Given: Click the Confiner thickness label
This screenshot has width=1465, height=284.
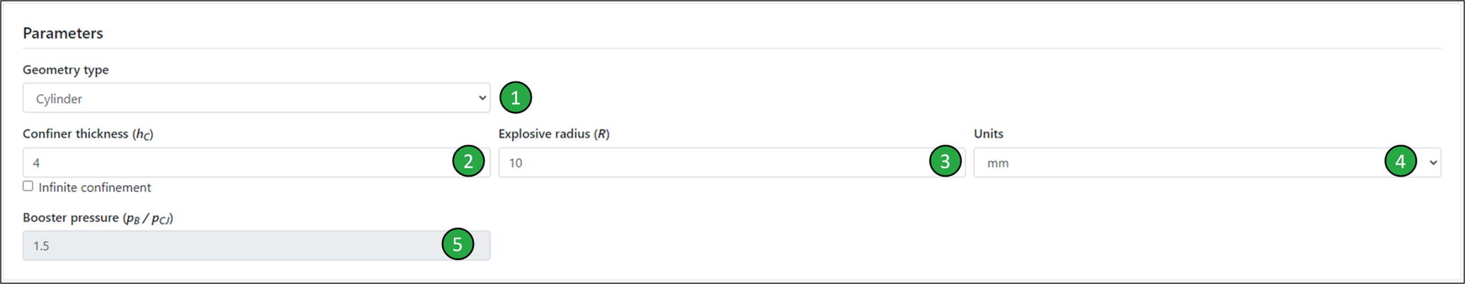Looking at the screenshot, I should 88,134.
